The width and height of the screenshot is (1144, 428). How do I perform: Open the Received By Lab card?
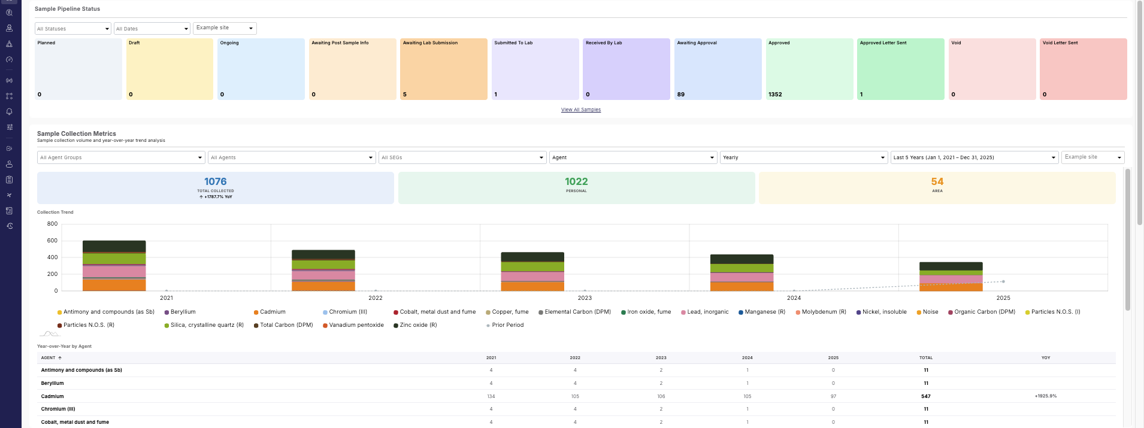(x=627, y=69)
